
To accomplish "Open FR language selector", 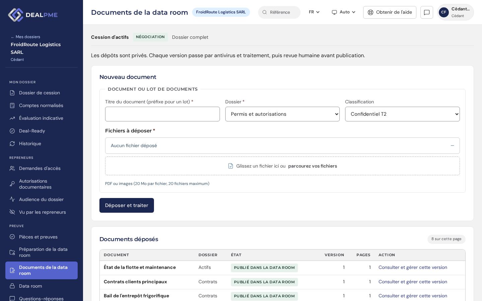I will pyautogui.click(x=314, y=12).
